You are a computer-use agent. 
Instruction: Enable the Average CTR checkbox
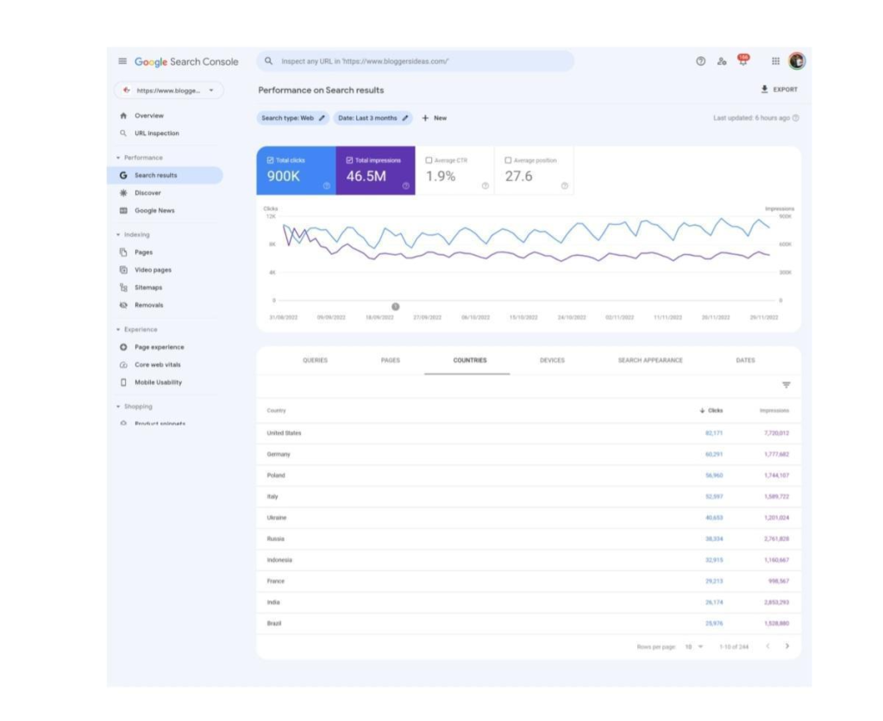pyautogui.click(x=429, y=160)
